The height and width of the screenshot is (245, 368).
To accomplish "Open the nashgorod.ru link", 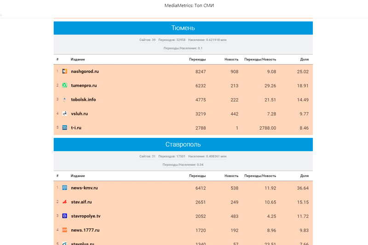I will [85, 72].
